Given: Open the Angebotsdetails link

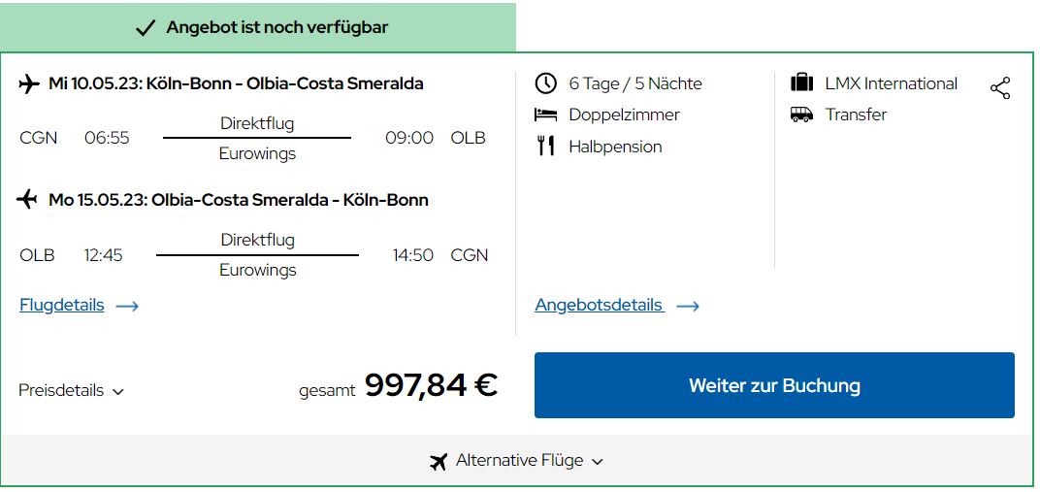Looking at the screenshot, I should (599, 305).
